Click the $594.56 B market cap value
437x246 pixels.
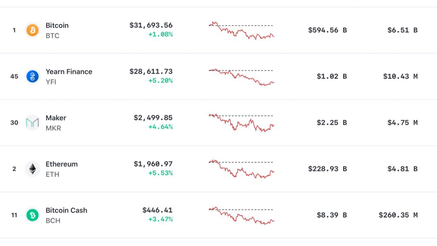[327, 30]
